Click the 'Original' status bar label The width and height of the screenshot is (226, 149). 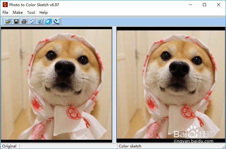click(x=9, y=146)
